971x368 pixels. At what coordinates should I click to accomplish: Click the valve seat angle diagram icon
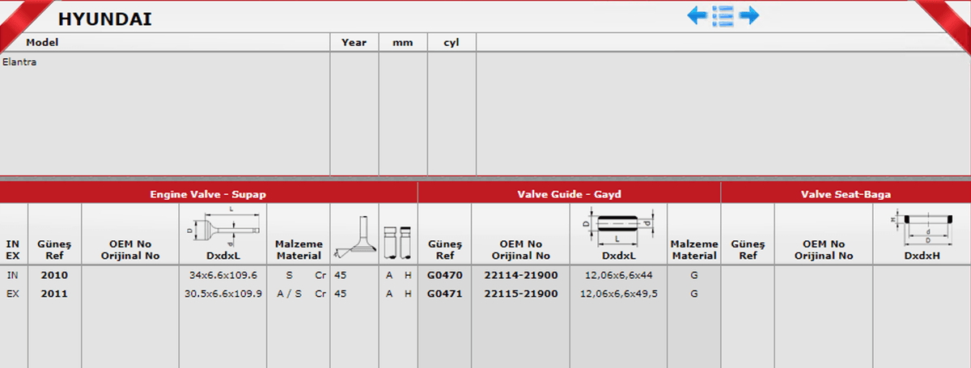click(x=354, y=237)
